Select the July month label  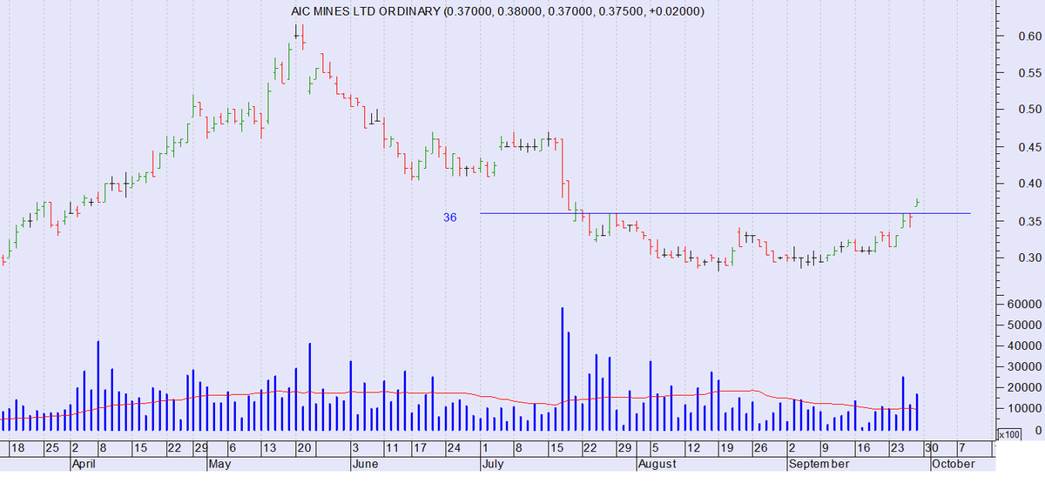494,465
